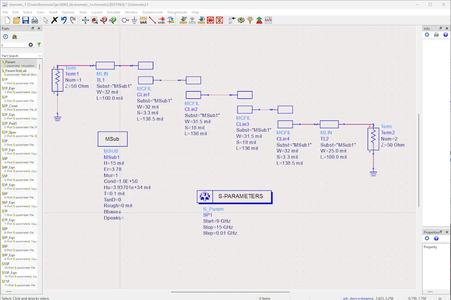451x300 pixels.
Task: Undock the Info panel
Action: (x=441, y=28)
